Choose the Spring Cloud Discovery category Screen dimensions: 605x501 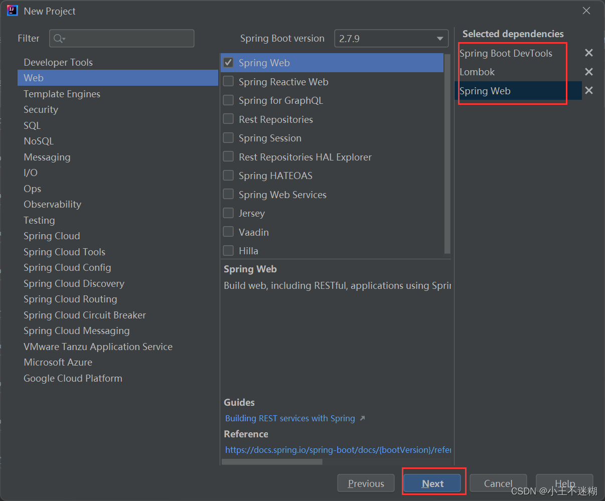[x=118, y=283]
